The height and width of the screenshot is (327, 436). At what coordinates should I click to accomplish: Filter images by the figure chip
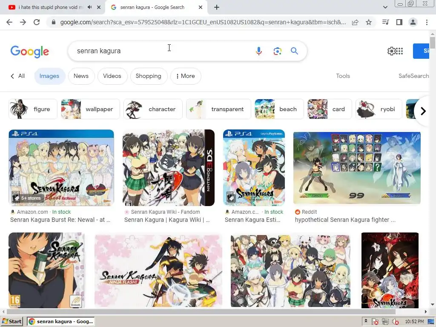tap(33, 109)
